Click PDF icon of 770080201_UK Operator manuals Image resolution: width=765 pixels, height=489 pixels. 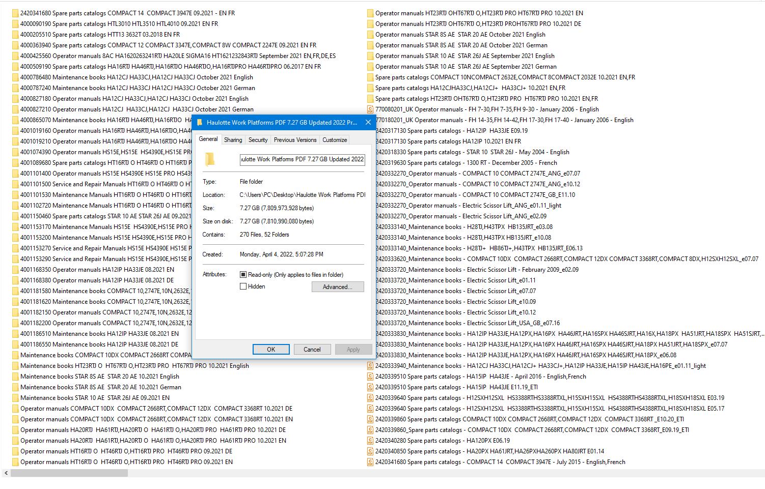coord(370,109)
